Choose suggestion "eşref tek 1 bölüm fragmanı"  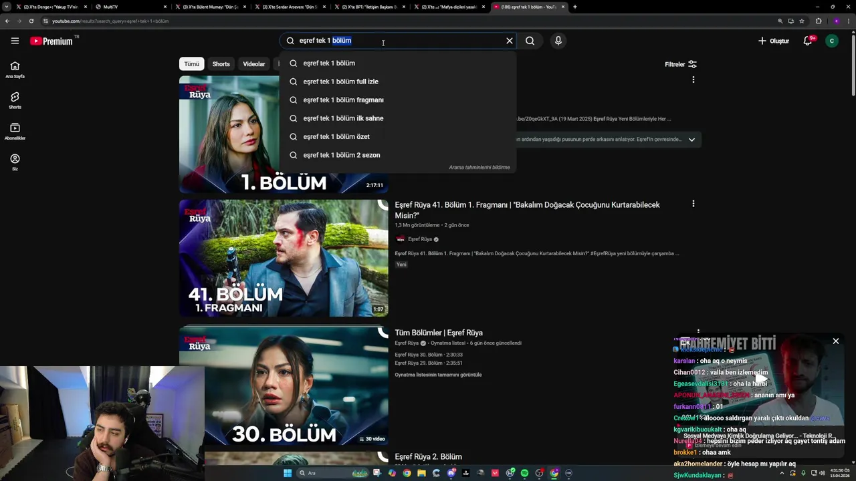[398, 100]
